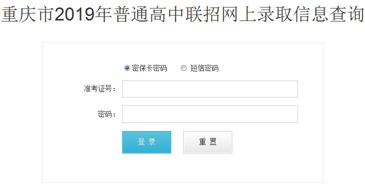Place cursor in the password text box
This screenshot has height=189, width=365.
210,114
